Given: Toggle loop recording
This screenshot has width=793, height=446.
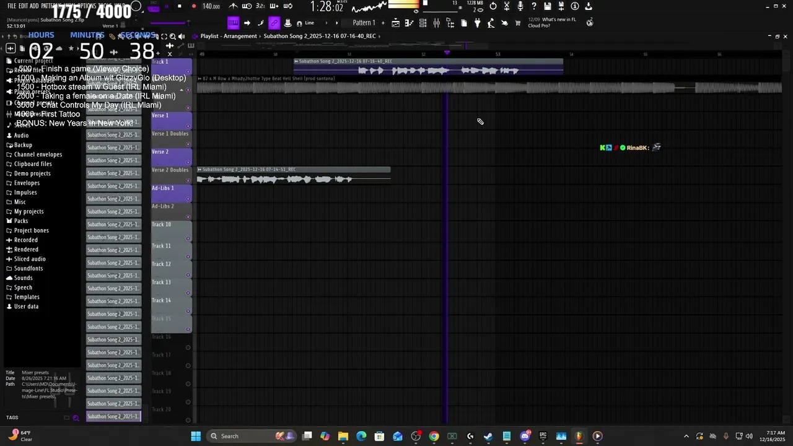Looking at the screenshot, I should click(x=287, y=6).
